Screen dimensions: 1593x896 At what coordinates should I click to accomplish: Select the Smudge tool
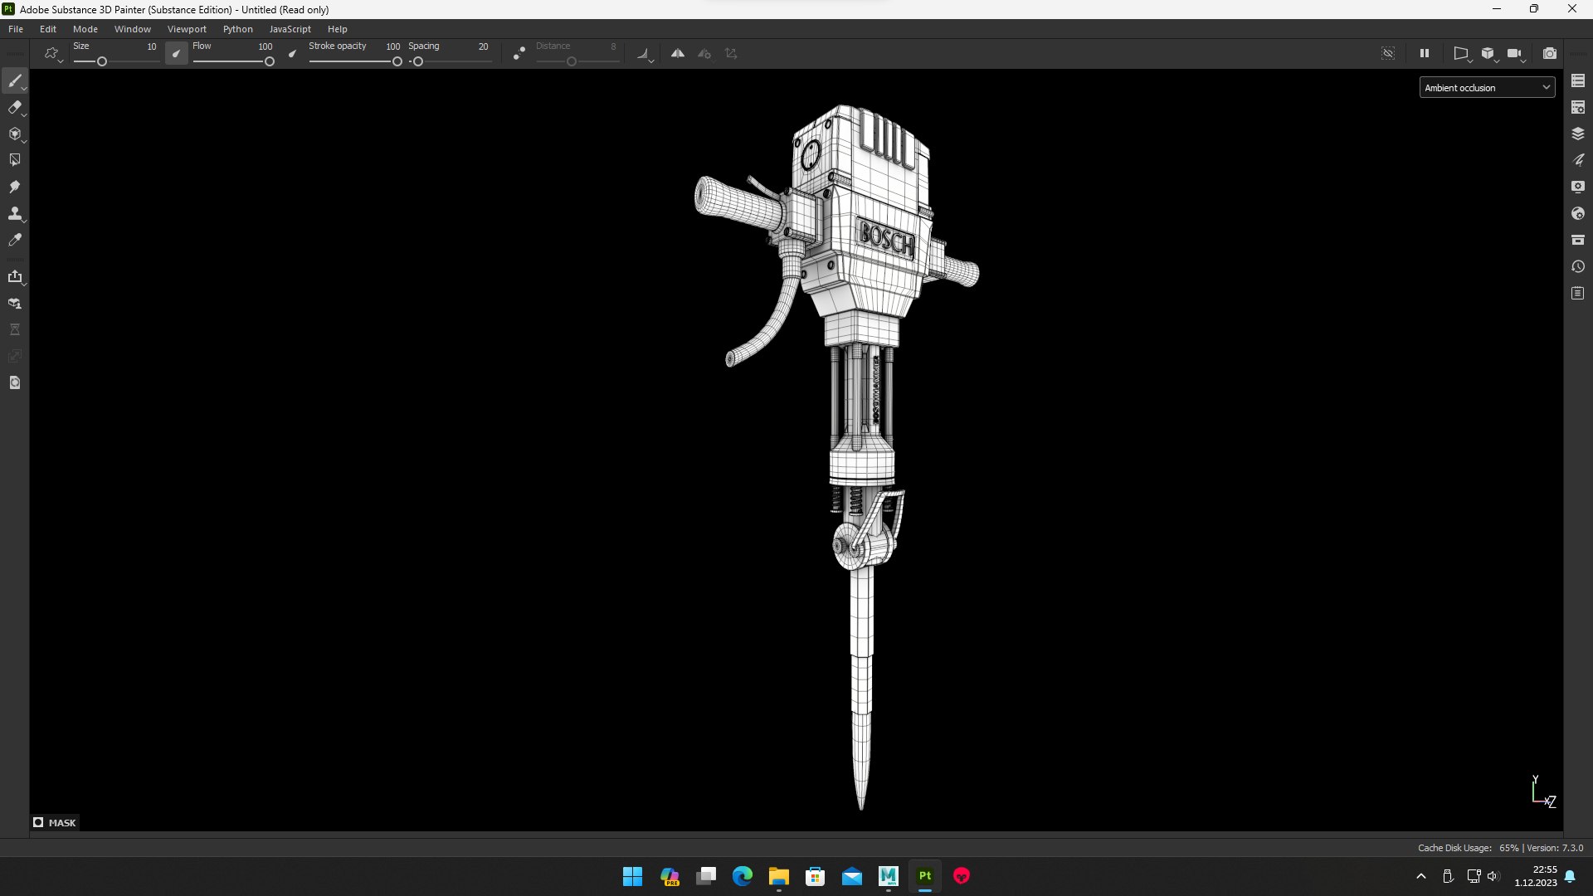(x=15, y=187)
